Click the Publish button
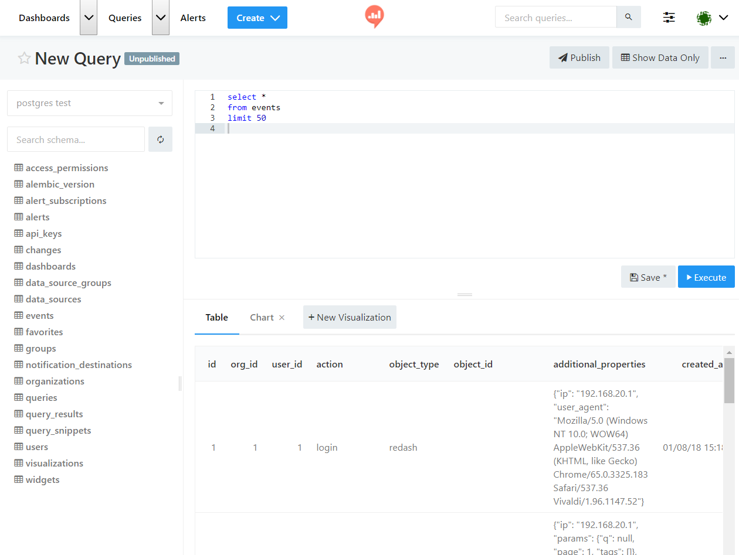The image size is (739, 555). pos(579,57)
